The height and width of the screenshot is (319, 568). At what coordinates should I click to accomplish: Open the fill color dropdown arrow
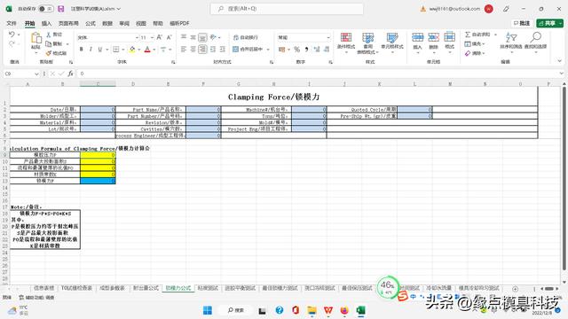138,50
